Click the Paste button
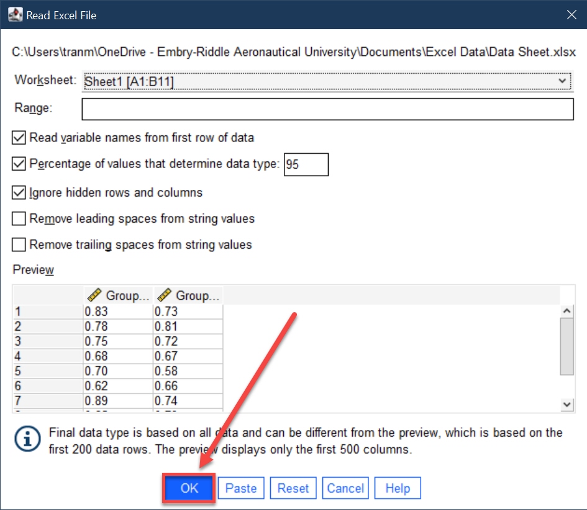Viewport: 587px width, 510px height. [241, 488]
